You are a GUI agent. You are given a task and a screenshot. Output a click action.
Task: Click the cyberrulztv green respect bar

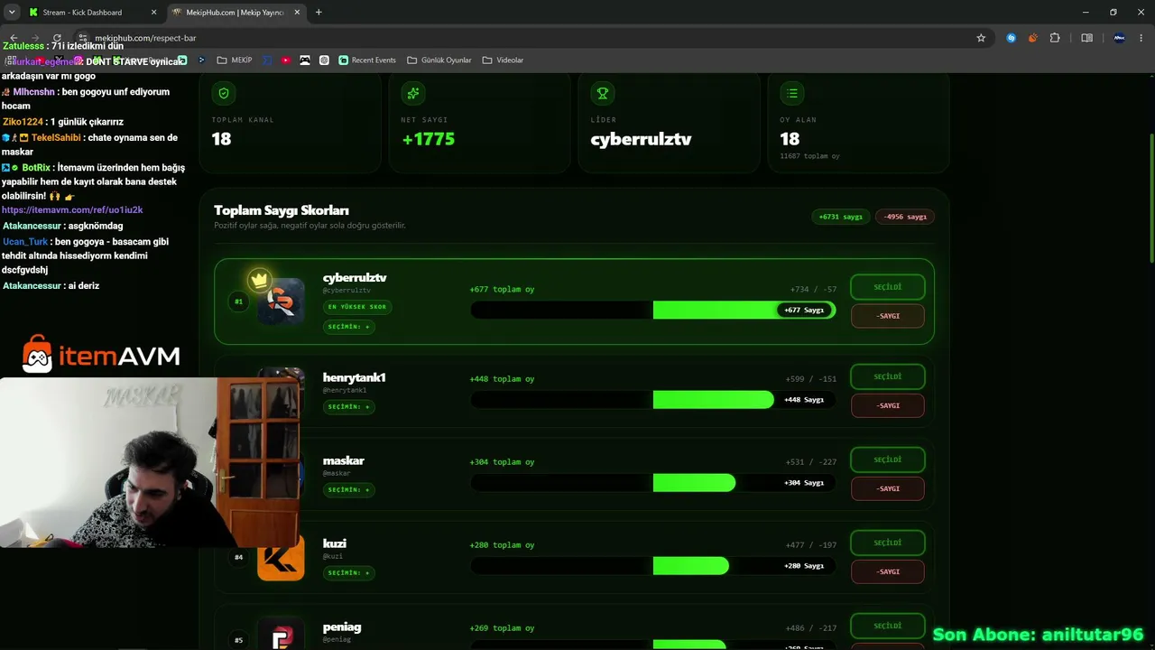[744, 310]
